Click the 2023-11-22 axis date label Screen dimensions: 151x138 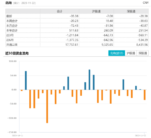(x=140, y=136)
